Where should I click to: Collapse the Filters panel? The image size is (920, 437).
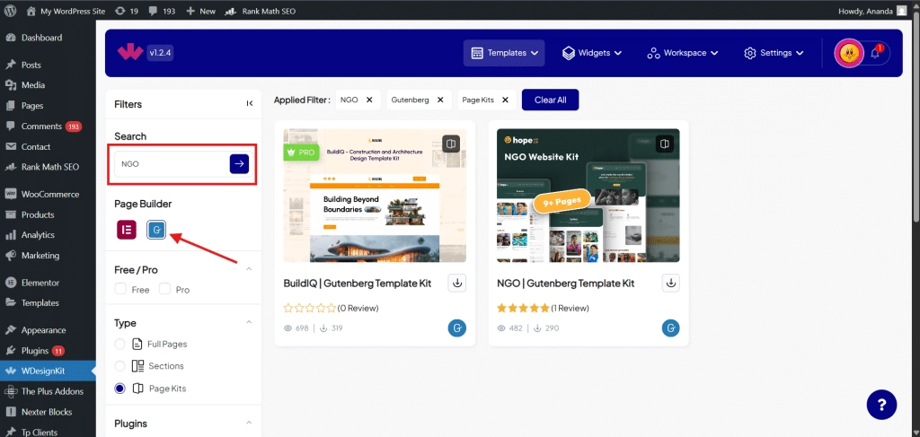click(x=250, y=104)
